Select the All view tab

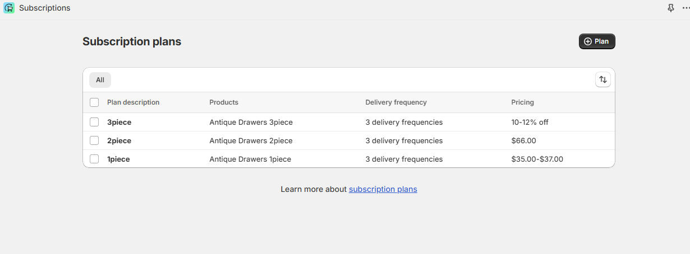tap(100, 80)
